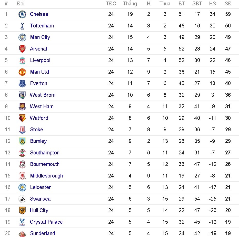Select the Middlesbrough team name
This screenshot has height=237, width=239.
coord(46,176)
